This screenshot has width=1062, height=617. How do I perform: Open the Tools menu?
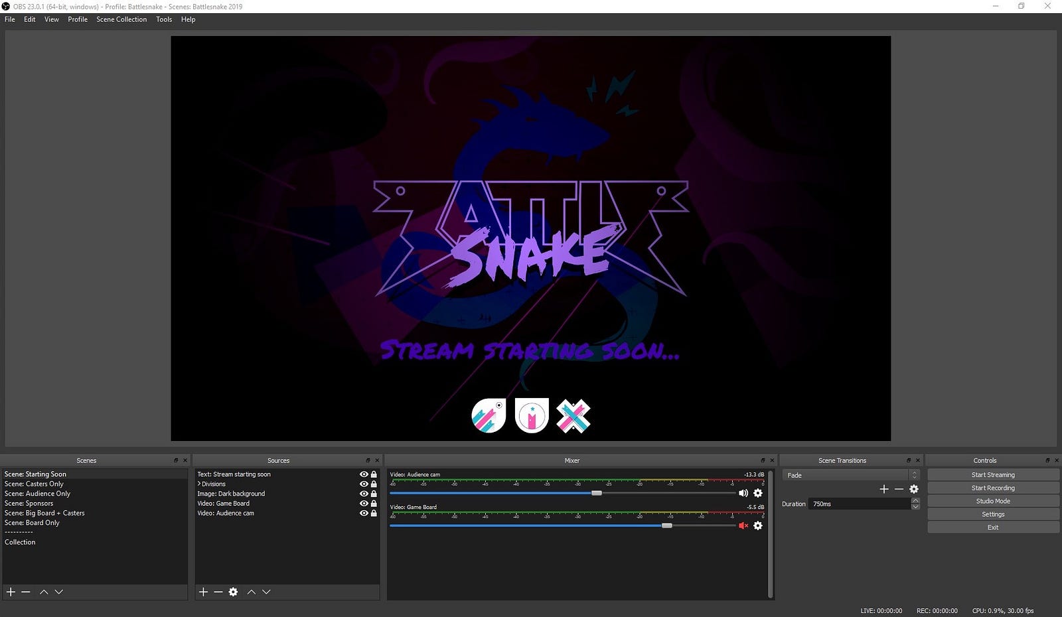tap(164, 19)
